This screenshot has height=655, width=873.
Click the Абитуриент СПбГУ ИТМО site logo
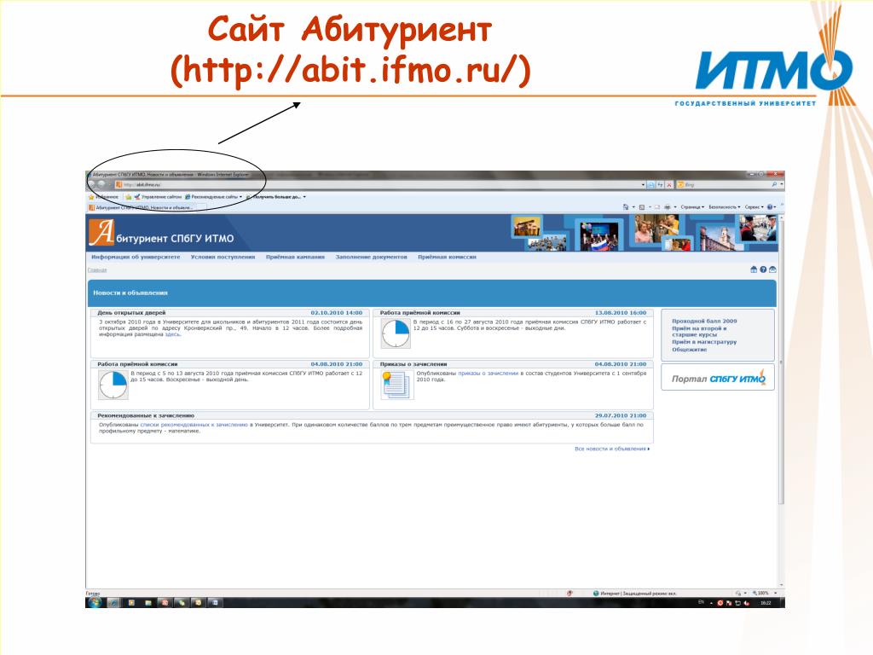[x=161, y=233]
